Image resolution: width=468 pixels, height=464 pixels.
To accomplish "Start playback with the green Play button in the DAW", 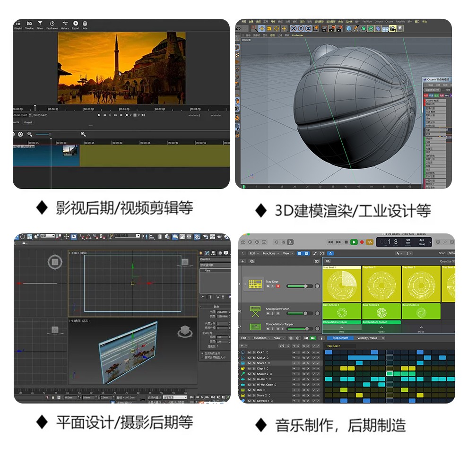I will click(x=354, y=242).
